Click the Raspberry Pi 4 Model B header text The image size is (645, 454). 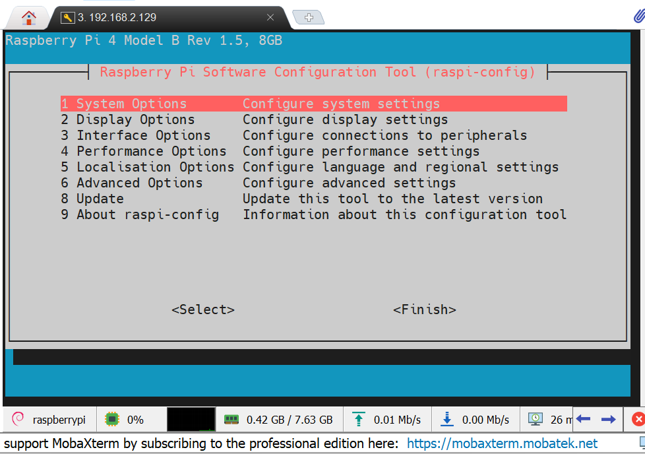coord(144,40)
